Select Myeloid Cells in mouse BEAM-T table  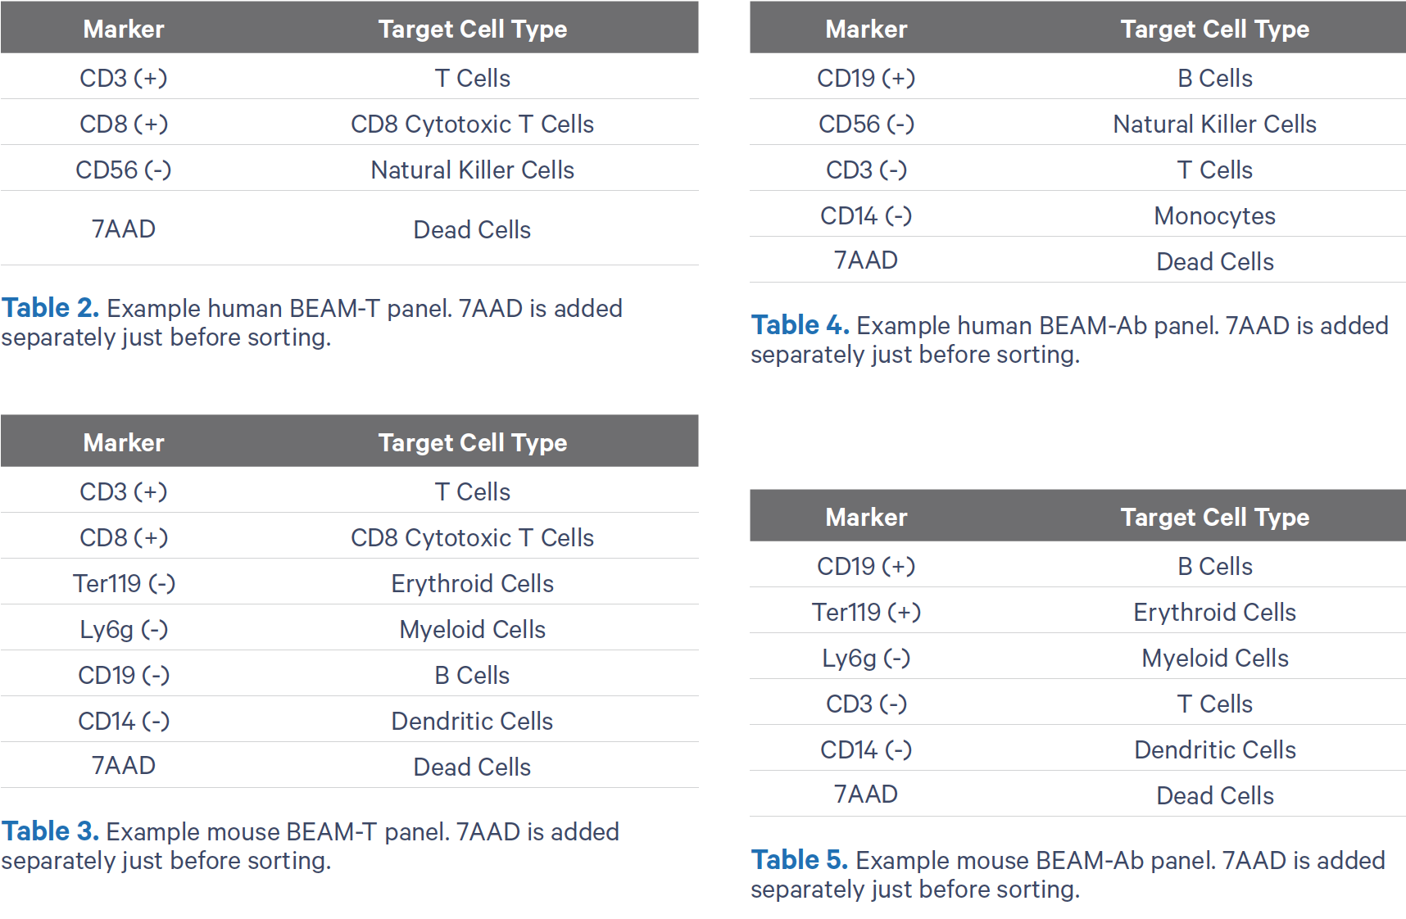(473, 629)
